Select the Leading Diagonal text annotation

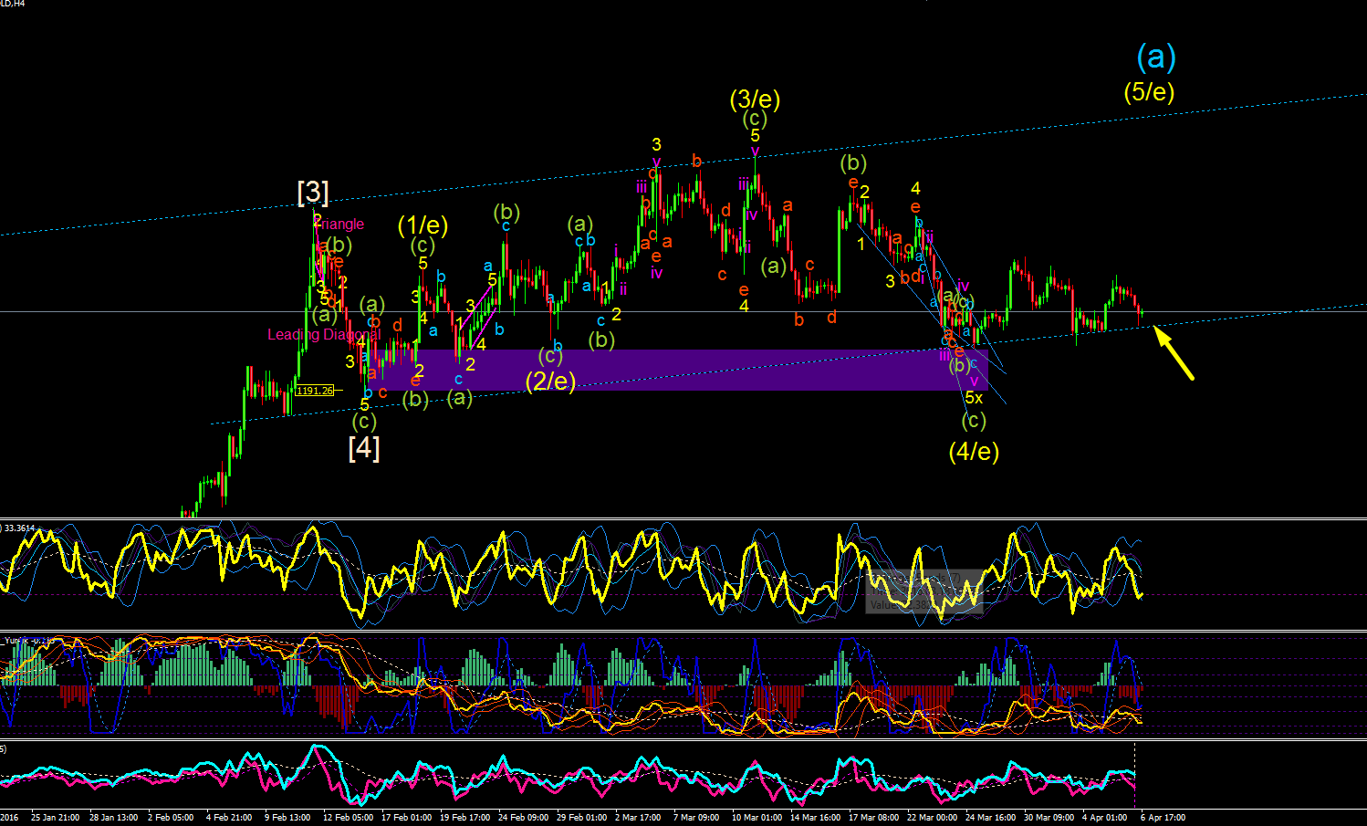(x=324, y=335)
